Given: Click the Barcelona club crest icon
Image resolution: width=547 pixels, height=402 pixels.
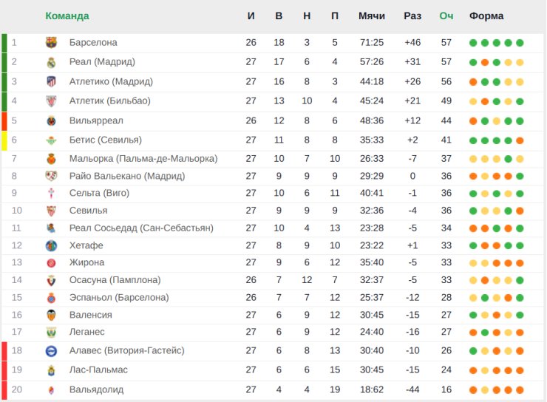Looking at the screenshot, I should click(51, 42).
